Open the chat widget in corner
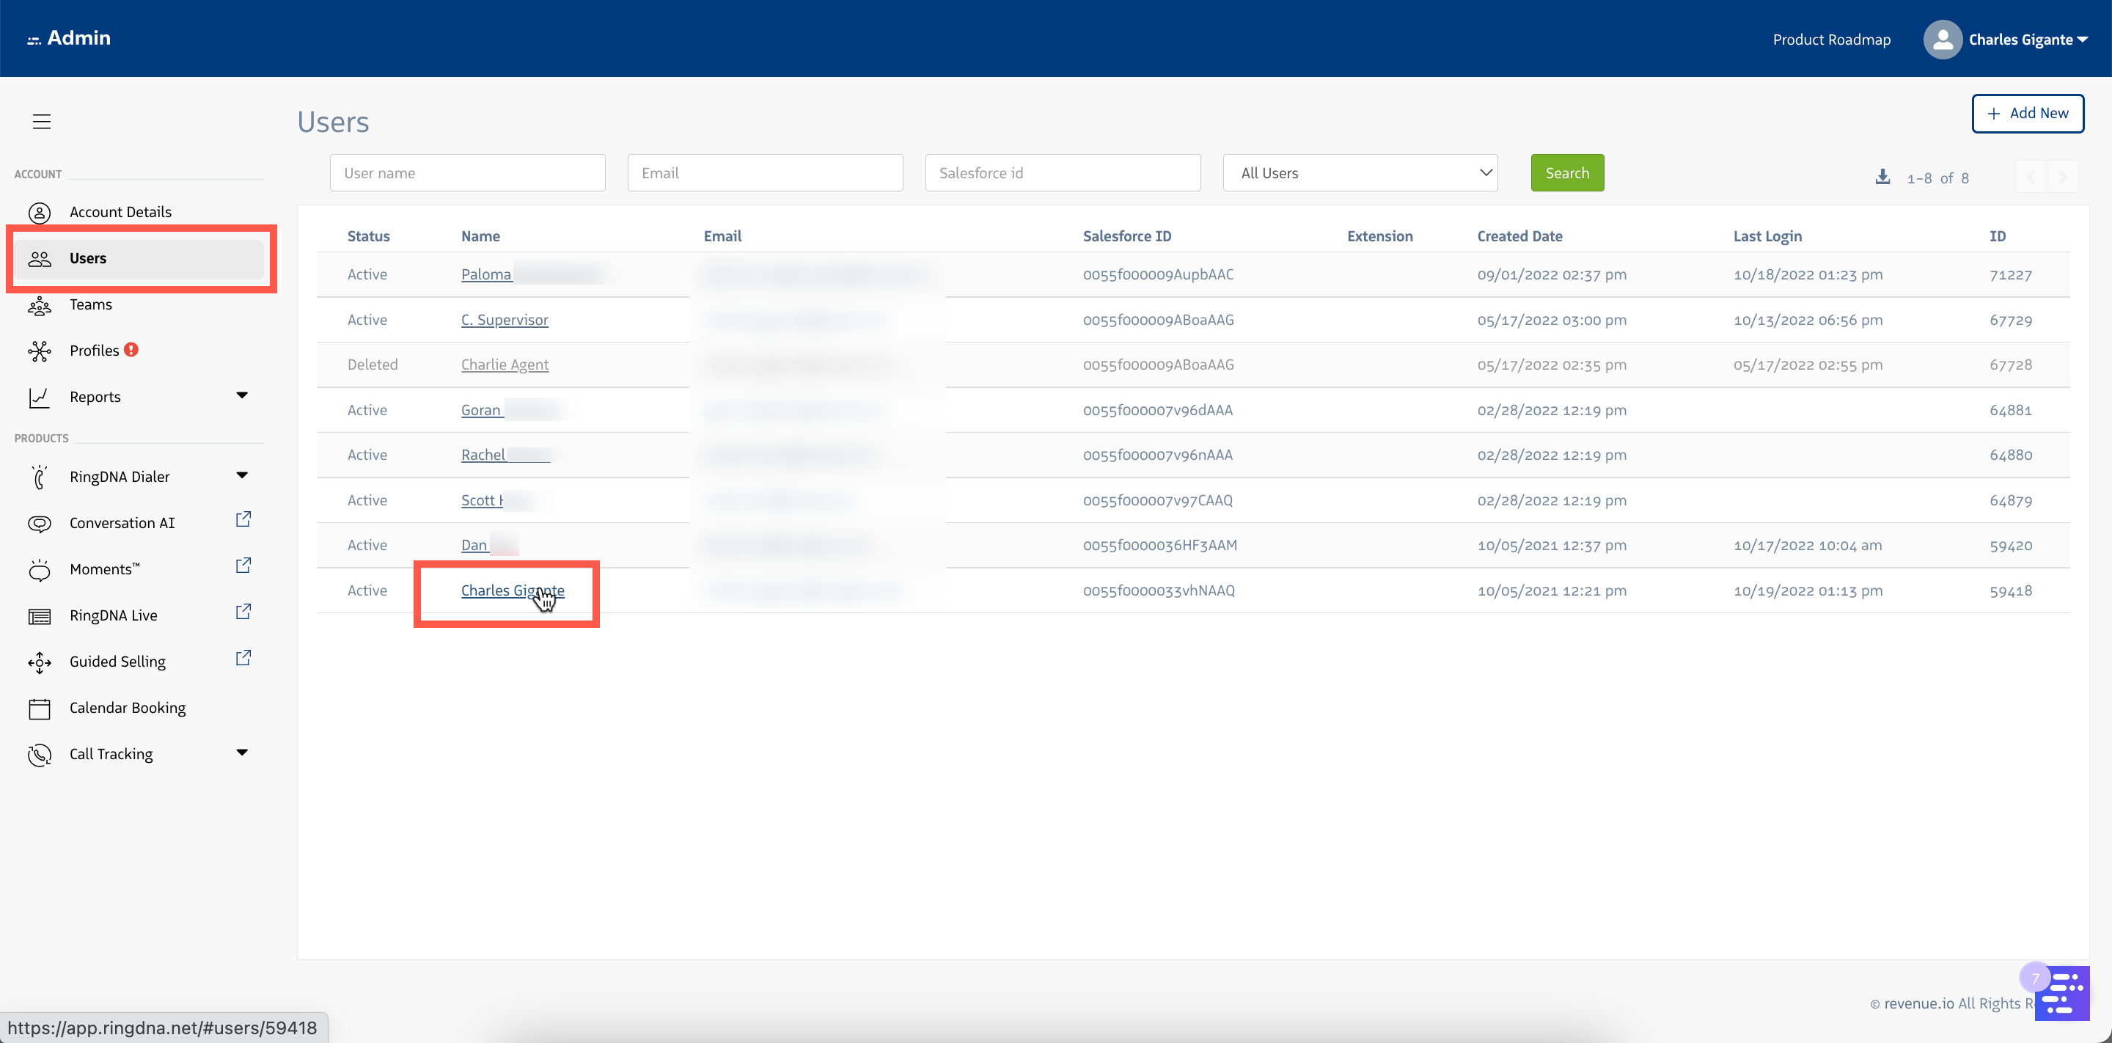Screen dimensions: 2112x1043 (x=2063, y=994)
